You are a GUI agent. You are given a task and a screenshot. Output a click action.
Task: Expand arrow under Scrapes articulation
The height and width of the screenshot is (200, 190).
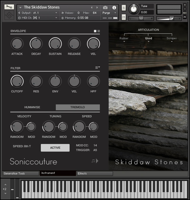tap(172, 41)
